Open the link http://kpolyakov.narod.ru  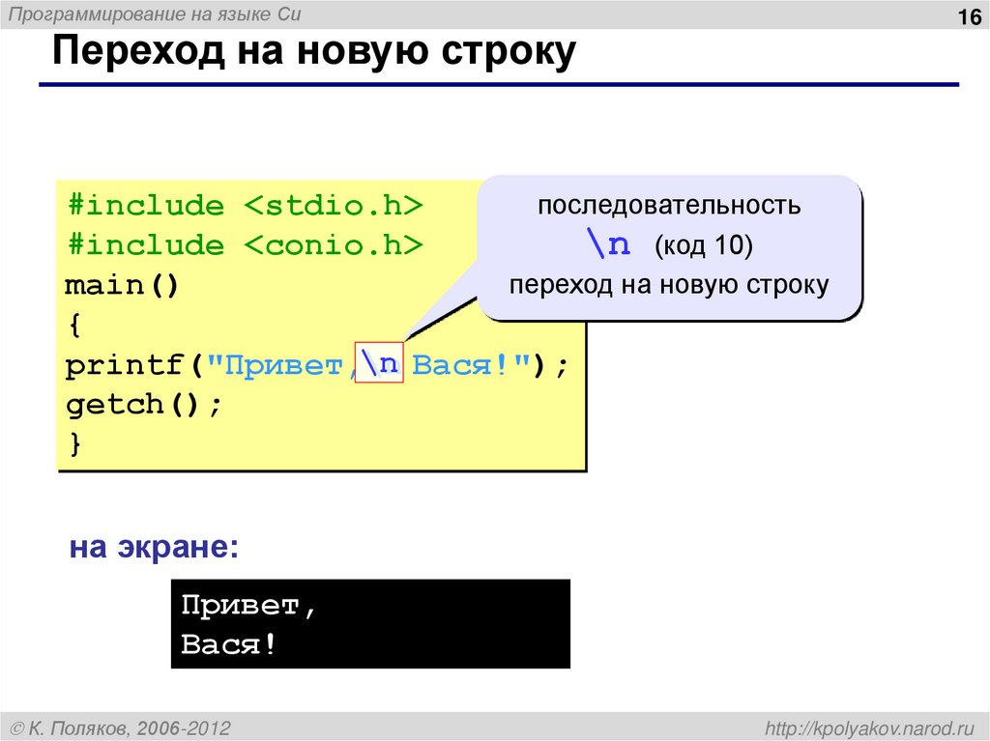click(x=870, y=728)
